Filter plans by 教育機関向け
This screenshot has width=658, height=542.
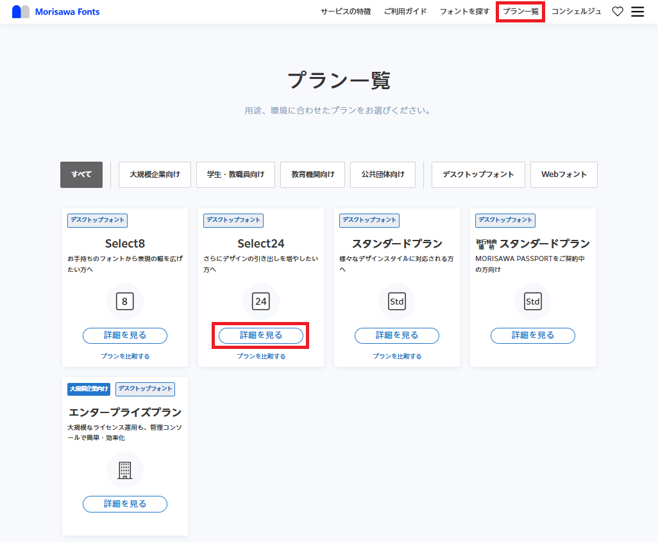[x=312, y=174]
